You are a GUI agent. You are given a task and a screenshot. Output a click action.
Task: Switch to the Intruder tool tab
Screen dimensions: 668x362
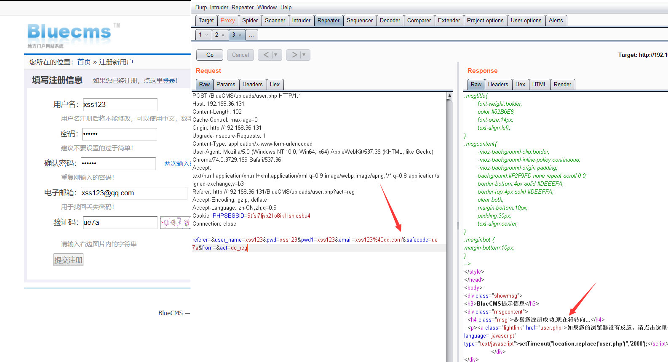click(301, 20)
